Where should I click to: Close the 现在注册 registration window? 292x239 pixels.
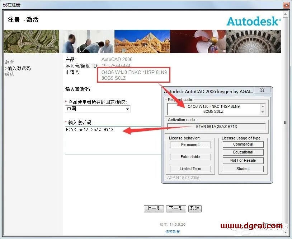tap(286, 5)
